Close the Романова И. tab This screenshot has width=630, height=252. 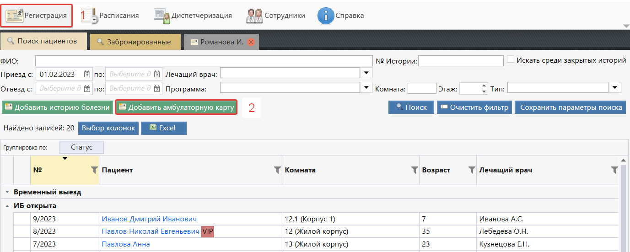point(251,42)
